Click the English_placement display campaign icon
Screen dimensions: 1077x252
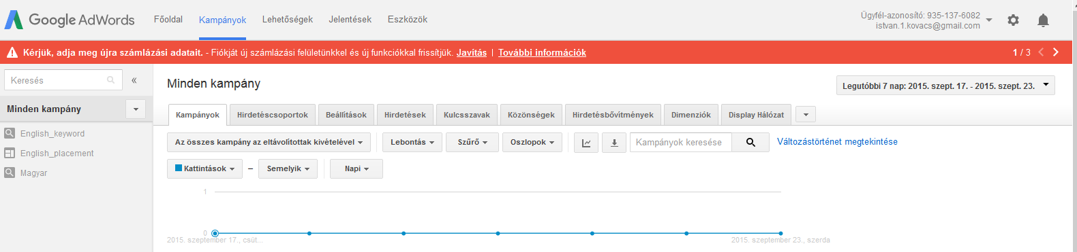pos(10,153)
